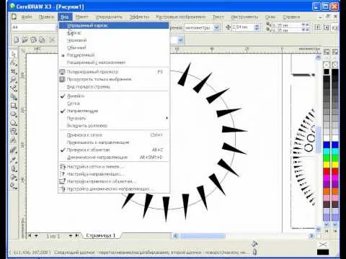Image resolution: width=346 pixels, height=259 pixels.
Task: Click the Snap to grid property bar icon
Action: coord(318,27)
